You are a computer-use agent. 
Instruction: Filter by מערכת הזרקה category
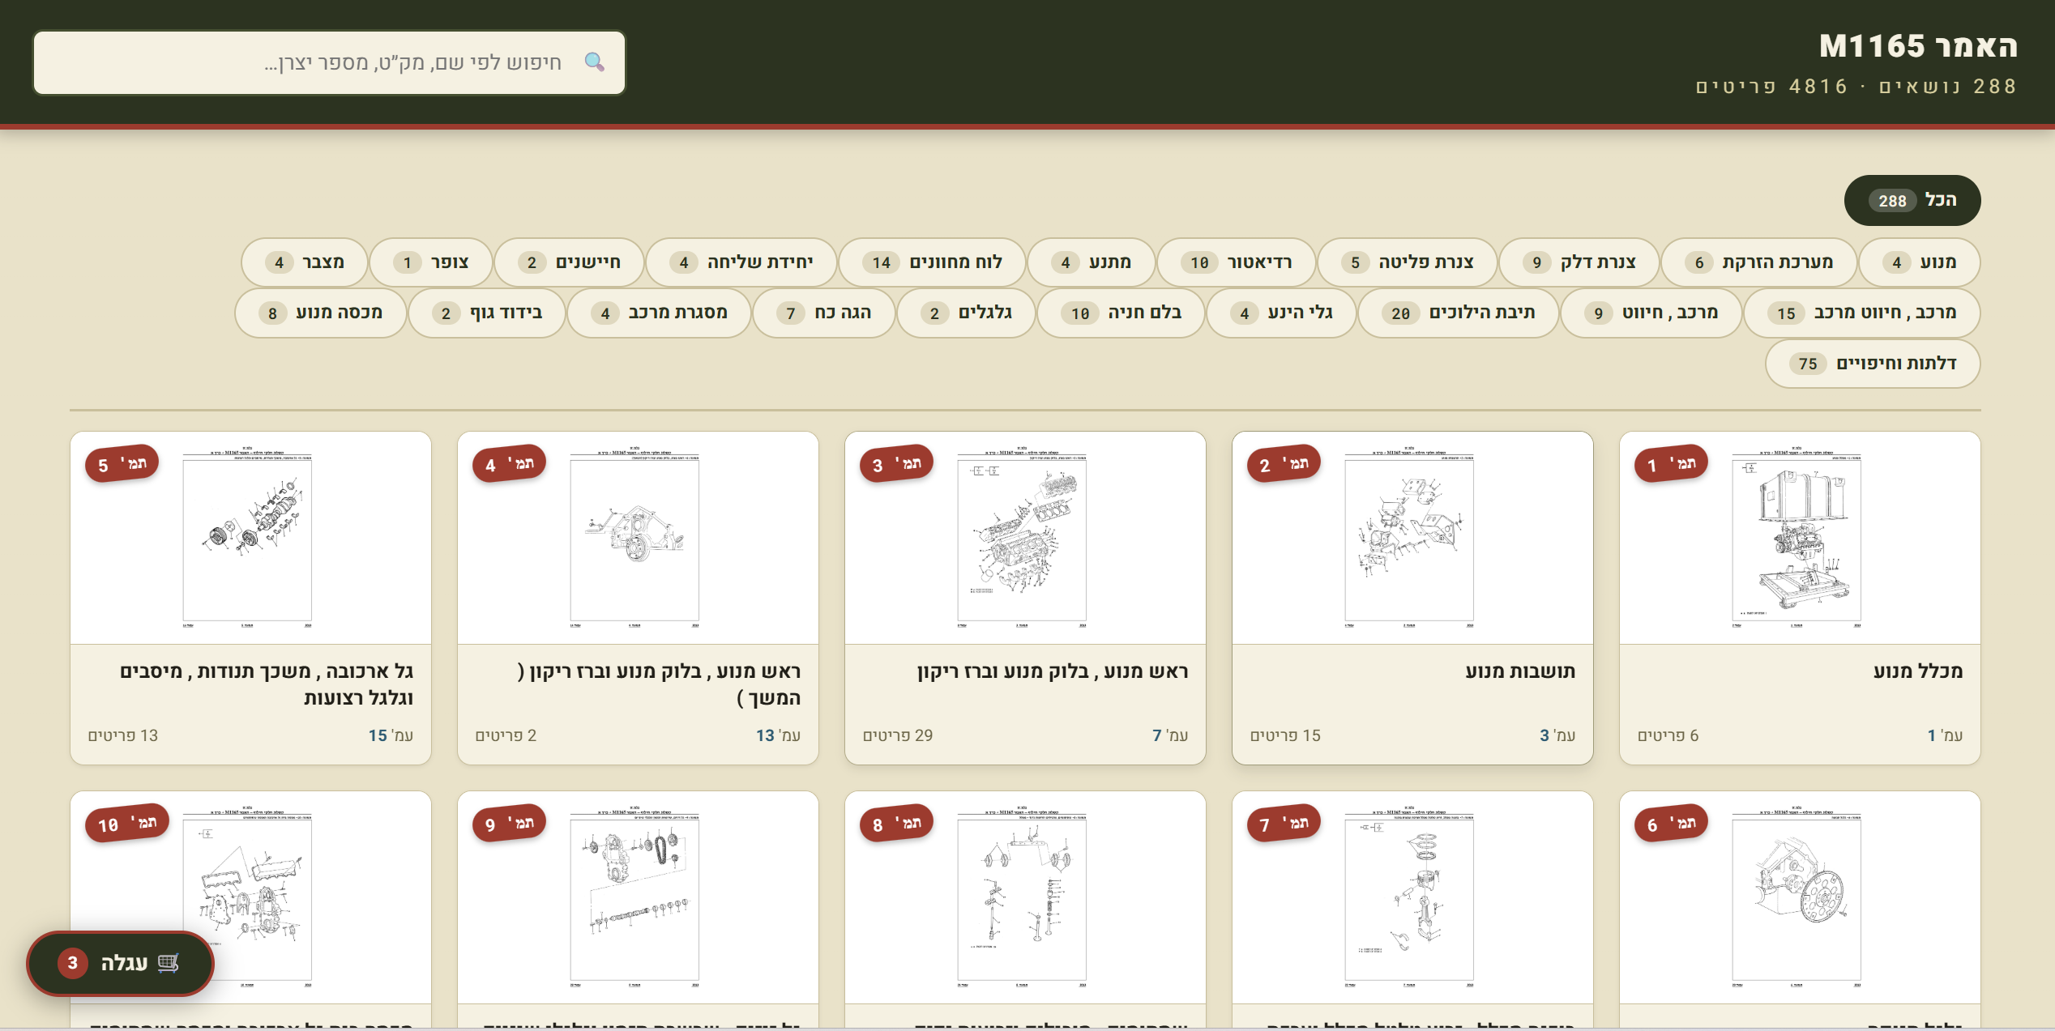[1758, 262]
